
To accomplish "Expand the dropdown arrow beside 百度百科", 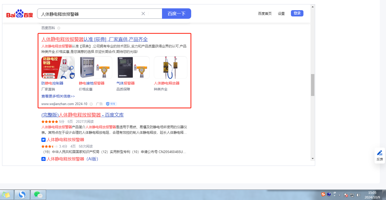I will (59, 28).
